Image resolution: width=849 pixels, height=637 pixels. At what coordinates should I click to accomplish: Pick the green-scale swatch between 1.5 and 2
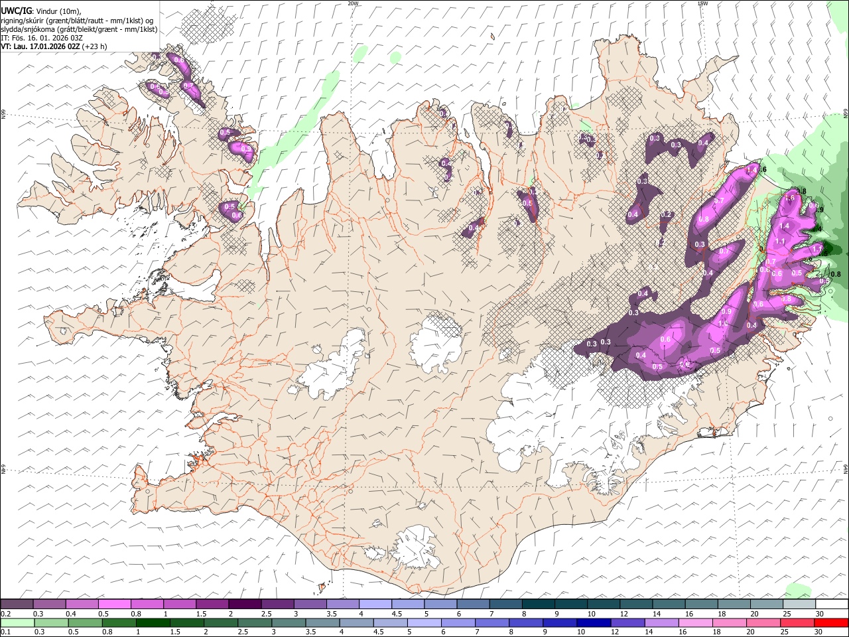pos(186,622)
